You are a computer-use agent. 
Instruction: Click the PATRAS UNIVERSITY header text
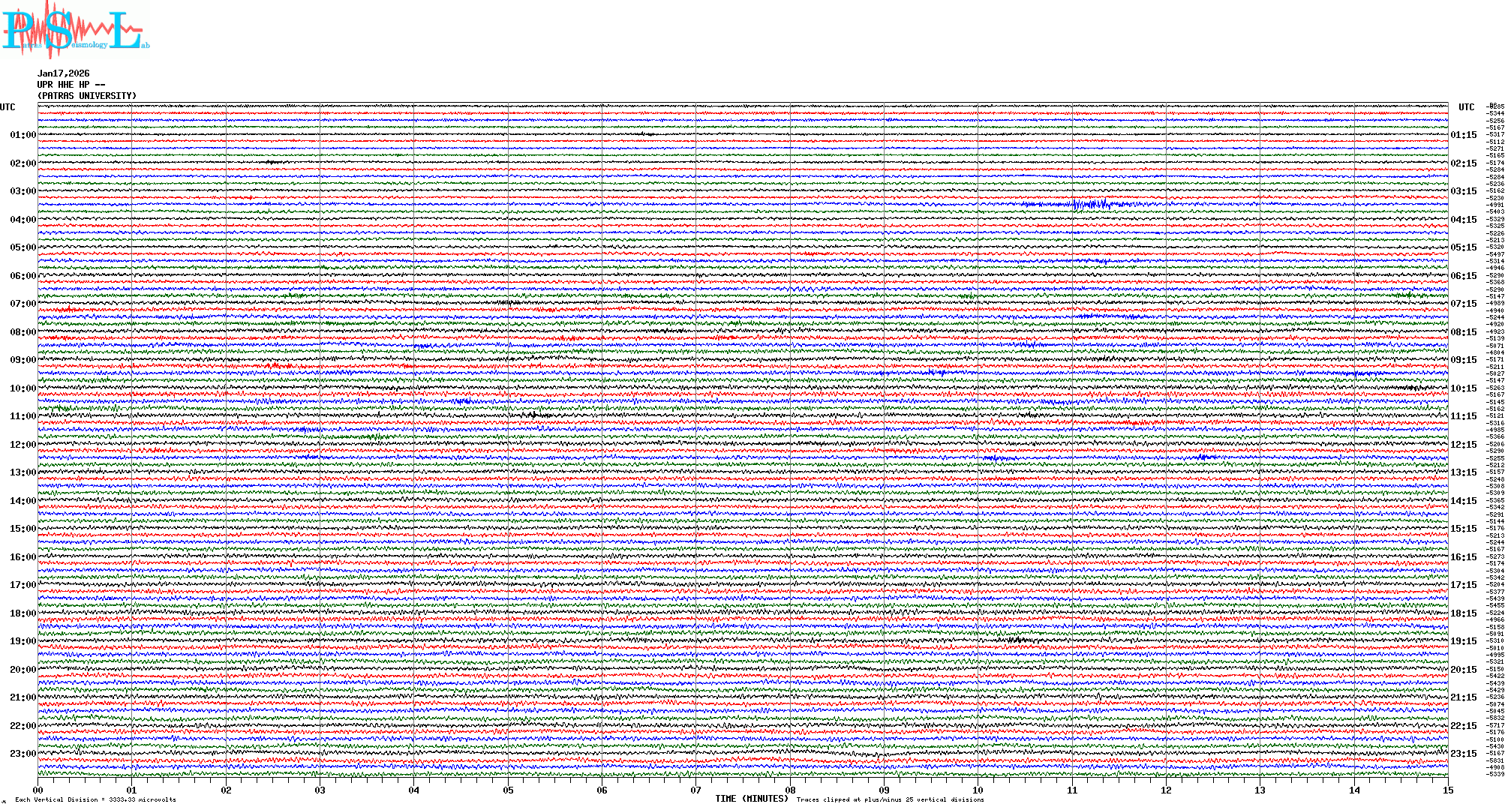coord(87,96)
